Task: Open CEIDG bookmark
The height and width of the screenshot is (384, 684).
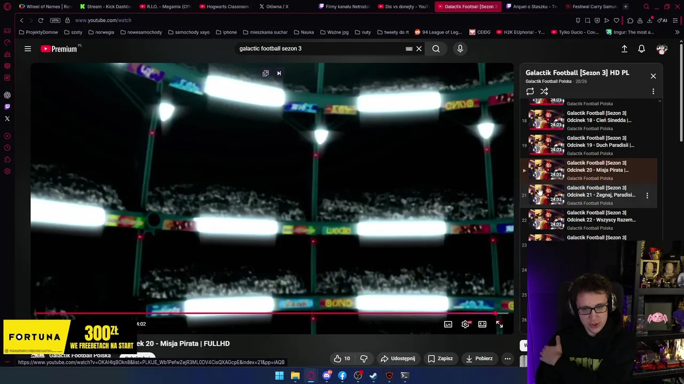Action: click(480, 32)
